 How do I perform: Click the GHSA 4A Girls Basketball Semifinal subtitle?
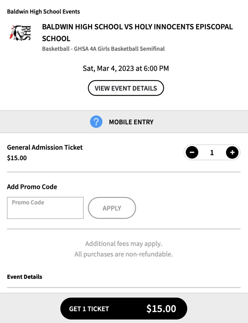103,49
